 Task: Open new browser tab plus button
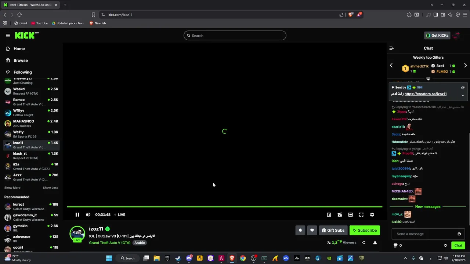(x=65, y=5)
